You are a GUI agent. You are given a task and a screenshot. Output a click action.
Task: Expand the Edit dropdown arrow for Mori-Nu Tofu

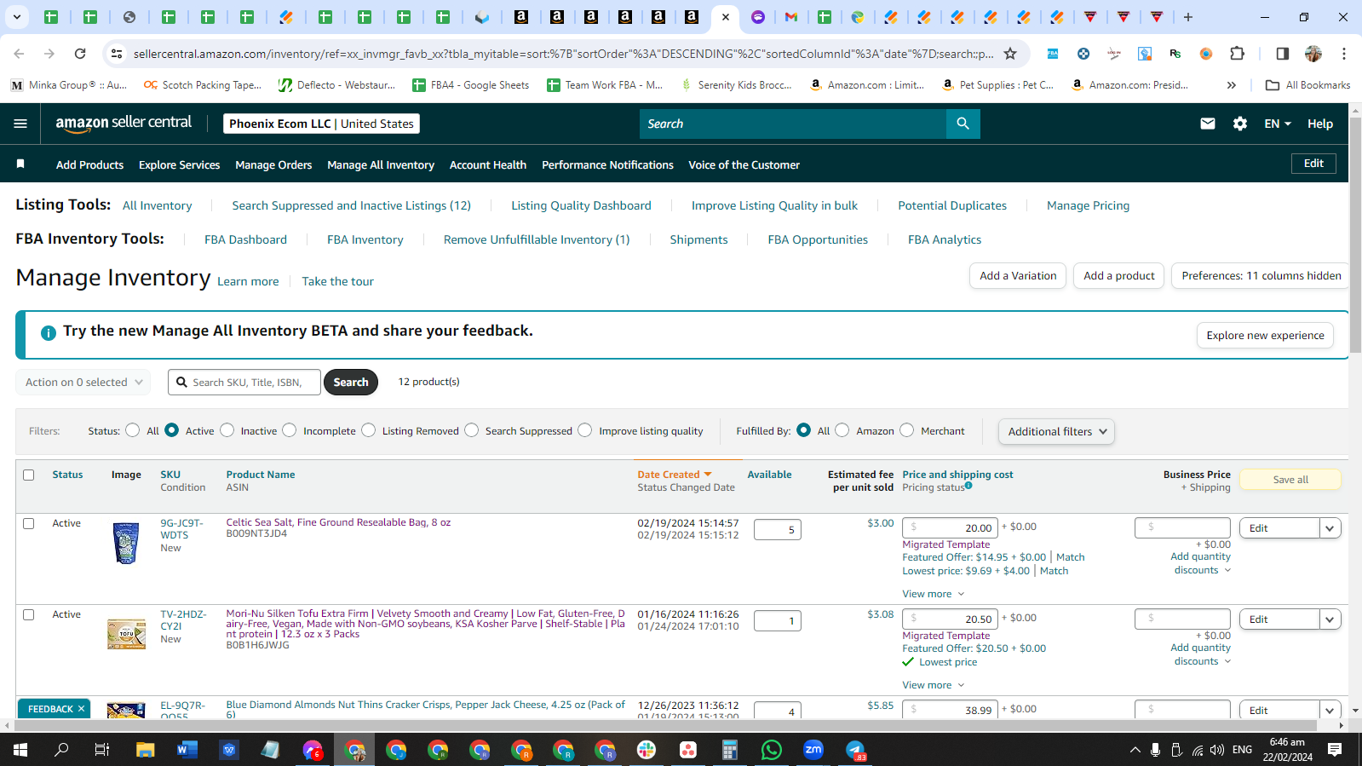(1330, 619)
